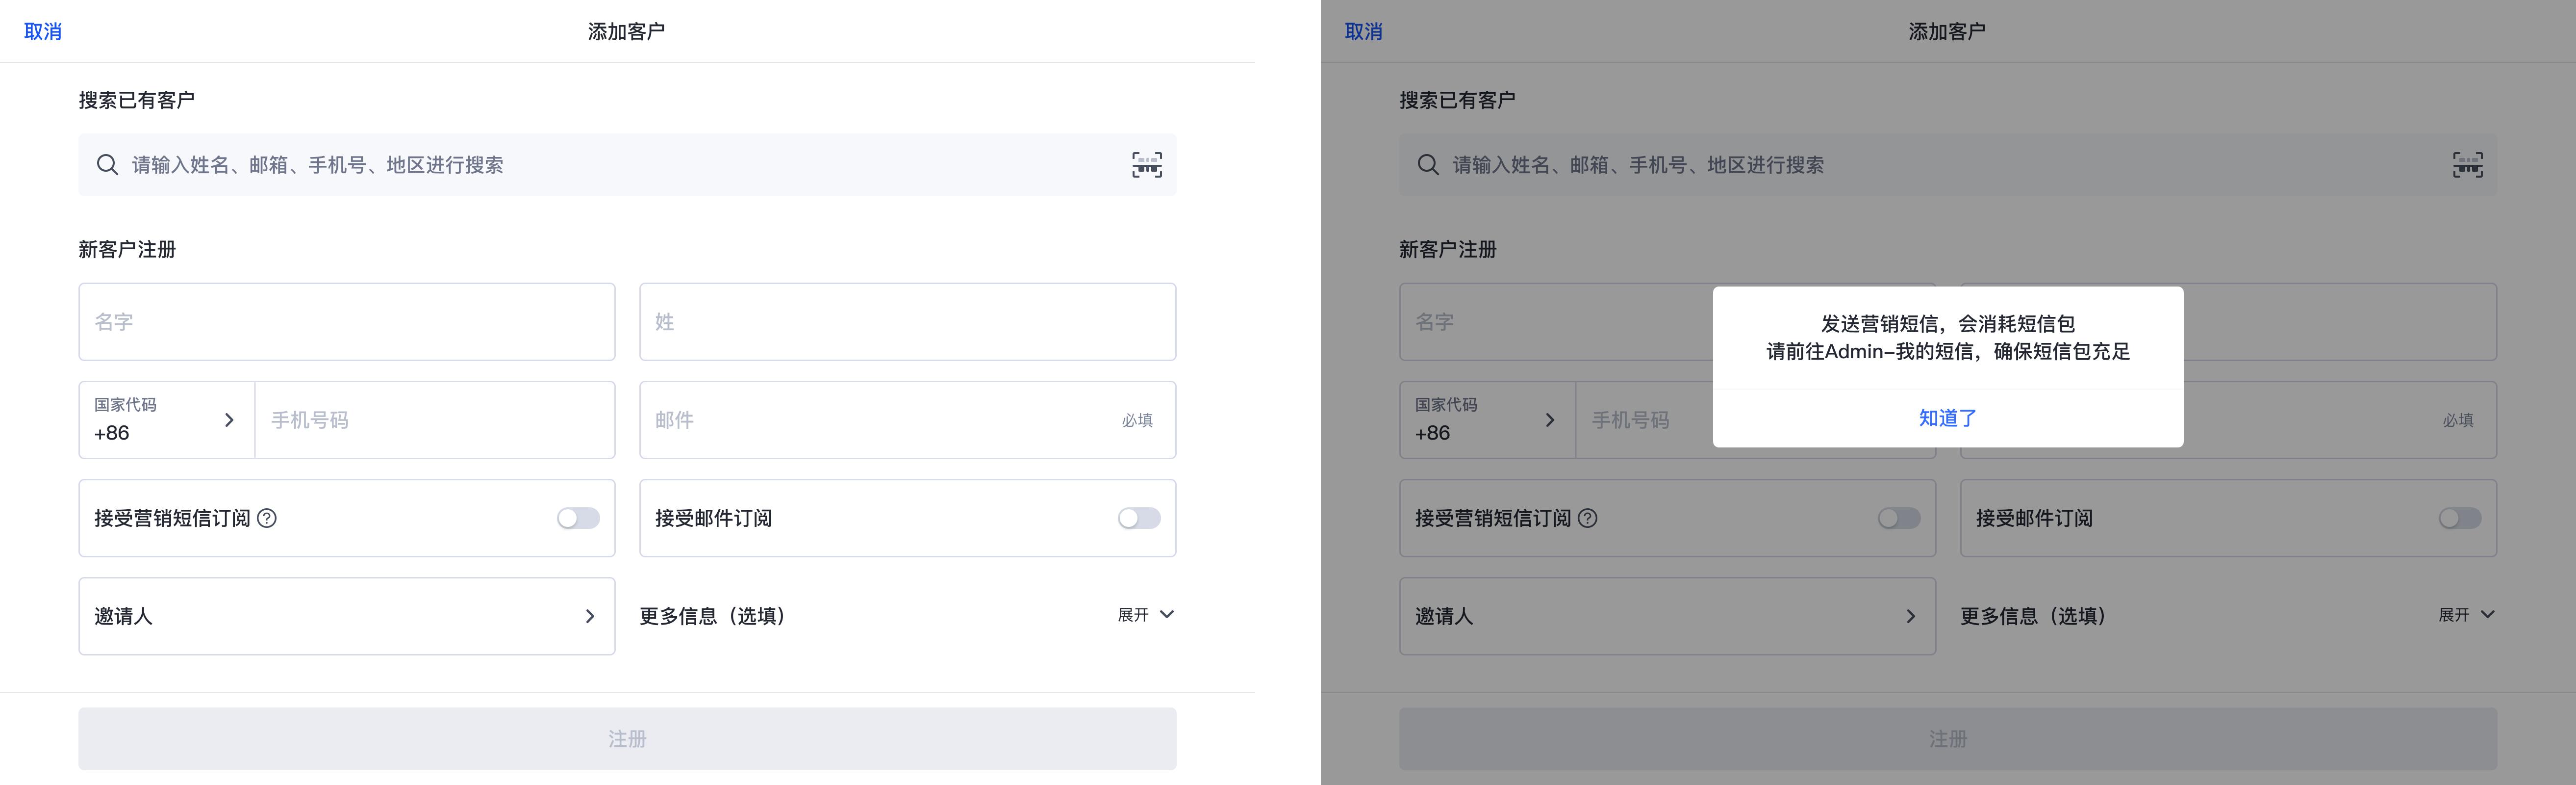Screen dimensions: 2576x785
Task: Click 搜索已有客户 heading in left panel
Action: click(x=137, y=100)
